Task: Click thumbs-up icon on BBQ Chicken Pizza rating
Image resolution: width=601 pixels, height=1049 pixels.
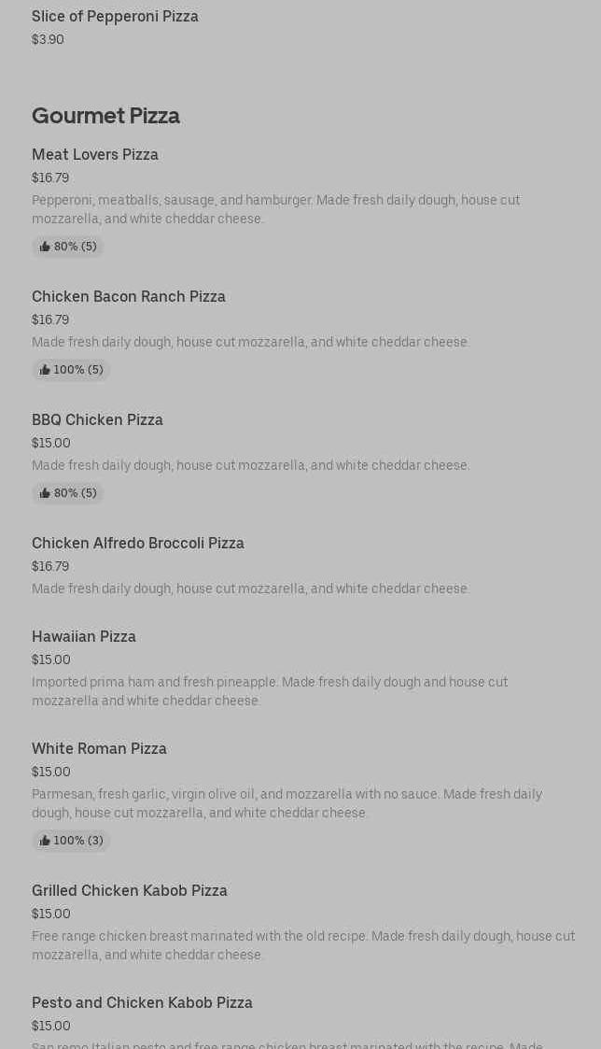Action: [45, 493]
